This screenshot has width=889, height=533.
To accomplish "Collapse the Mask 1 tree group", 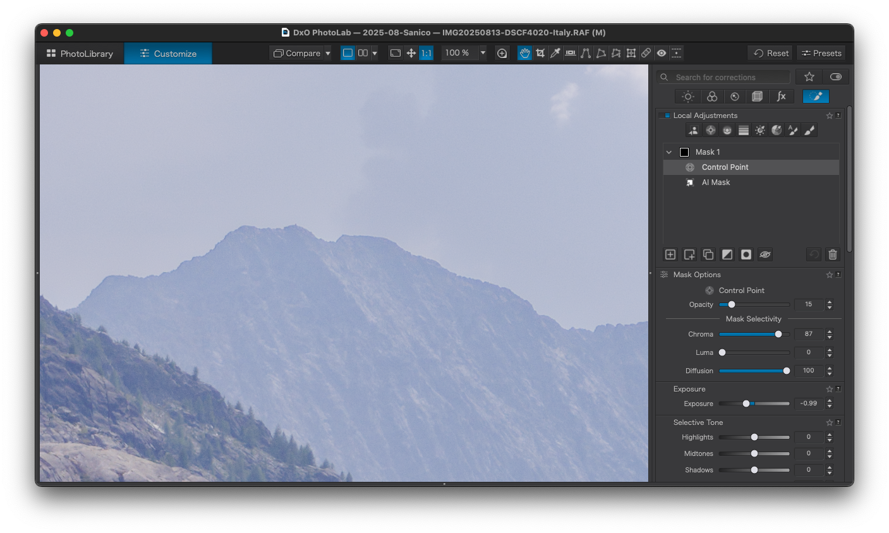I will coord(669,152).
